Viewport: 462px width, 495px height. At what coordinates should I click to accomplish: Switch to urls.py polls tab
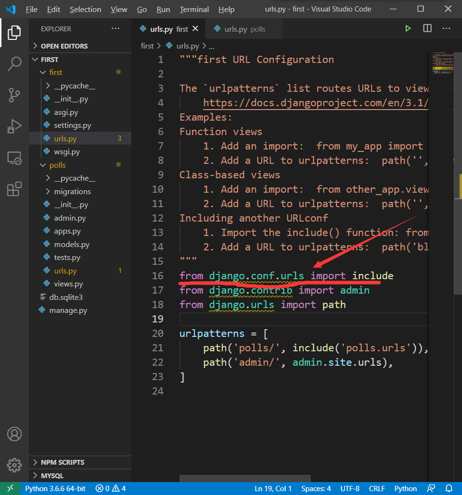coord(244,29)
